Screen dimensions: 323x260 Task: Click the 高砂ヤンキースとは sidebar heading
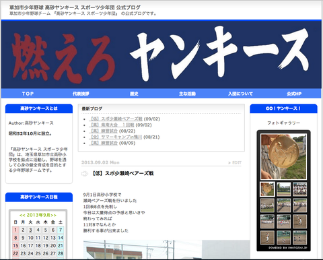pyautogui.click(x=39, y=108)
